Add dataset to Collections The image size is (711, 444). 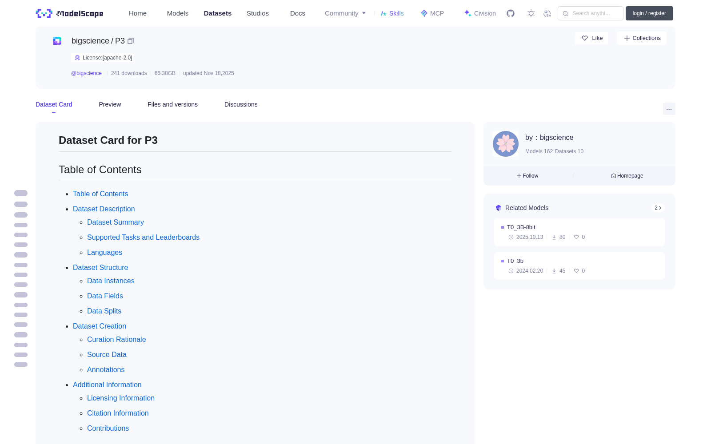tap(642, 38)
